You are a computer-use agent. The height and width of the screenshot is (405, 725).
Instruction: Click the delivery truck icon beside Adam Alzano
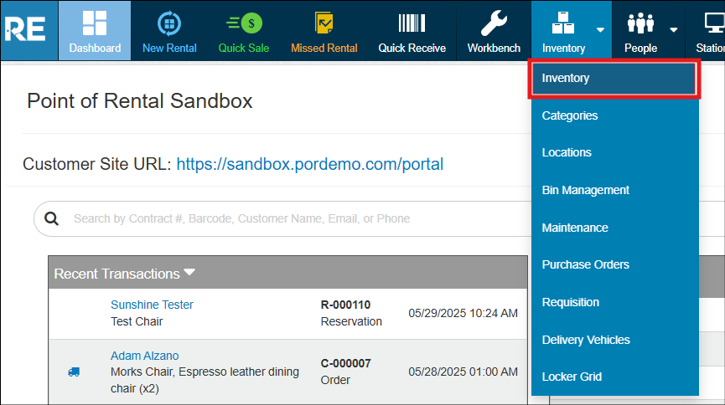74,372
